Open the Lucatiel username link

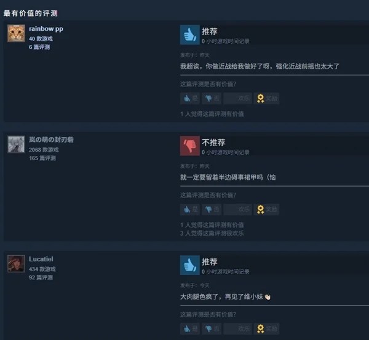tap(41, 259)
